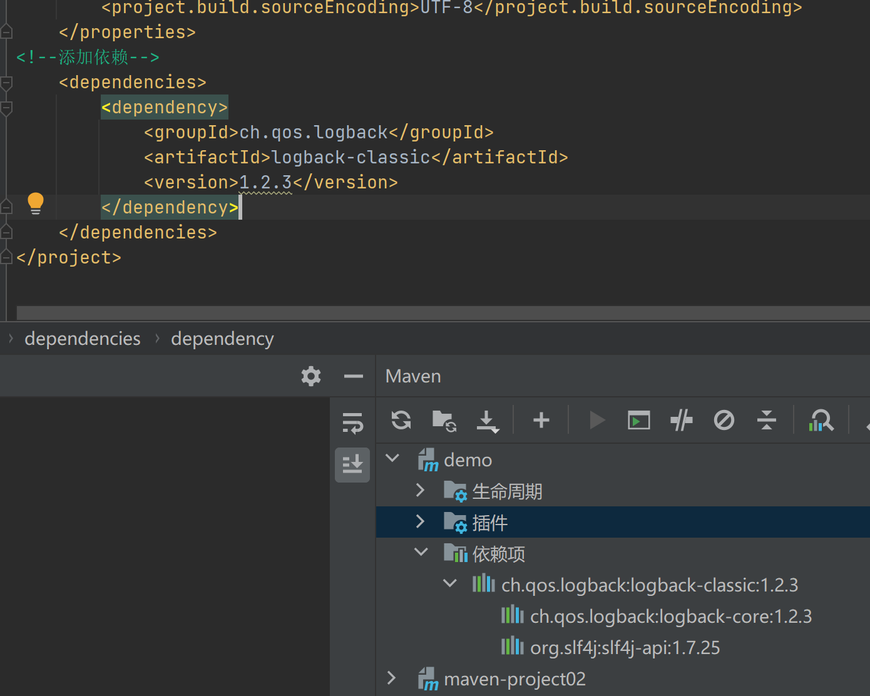Viewport: 870px width, 696px height.
Task: Select 依赖项 in the Maven tree
Action: pos(499,554)
